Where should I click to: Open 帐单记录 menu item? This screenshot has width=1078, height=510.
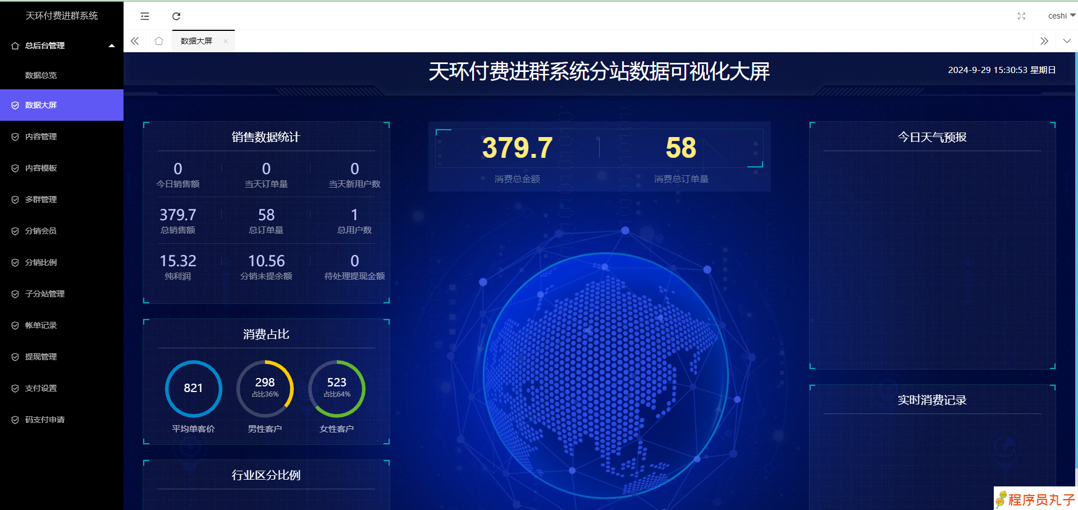tap(62, 325)
